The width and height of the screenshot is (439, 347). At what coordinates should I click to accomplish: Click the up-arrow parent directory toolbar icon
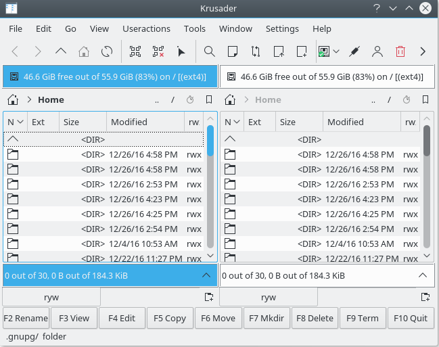61,51
